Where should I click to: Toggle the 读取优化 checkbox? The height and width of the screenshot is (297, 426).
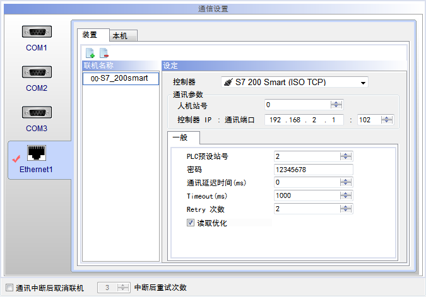(191, 223)
